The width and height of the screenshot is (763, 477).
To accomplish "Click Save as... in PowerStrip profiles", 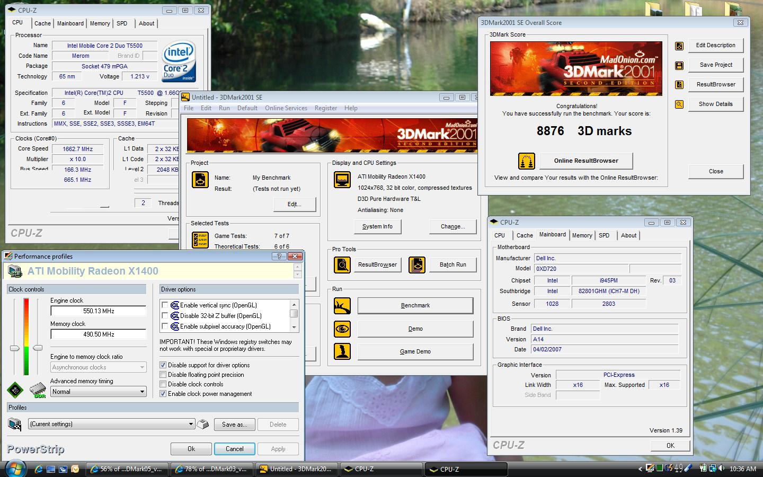I will tap(234, 425).
